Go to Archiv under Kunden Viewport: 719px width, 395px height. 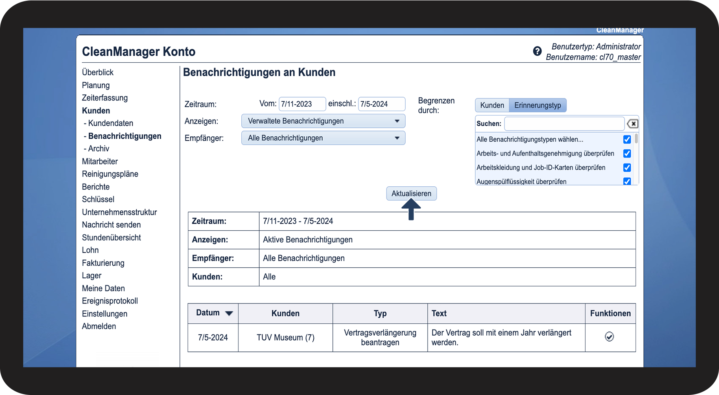click(x=98, y=149)
